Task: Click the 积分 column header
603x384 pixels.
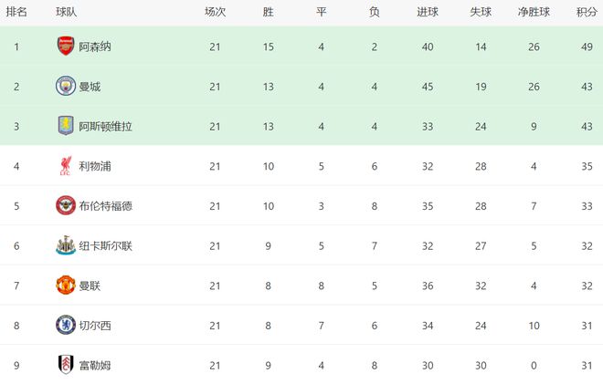Action: click(587, 12)
